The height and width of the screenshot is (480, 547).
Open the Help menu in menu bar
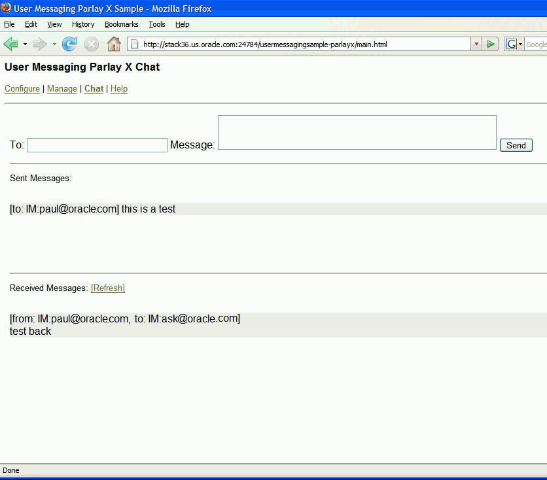(182, 24)
